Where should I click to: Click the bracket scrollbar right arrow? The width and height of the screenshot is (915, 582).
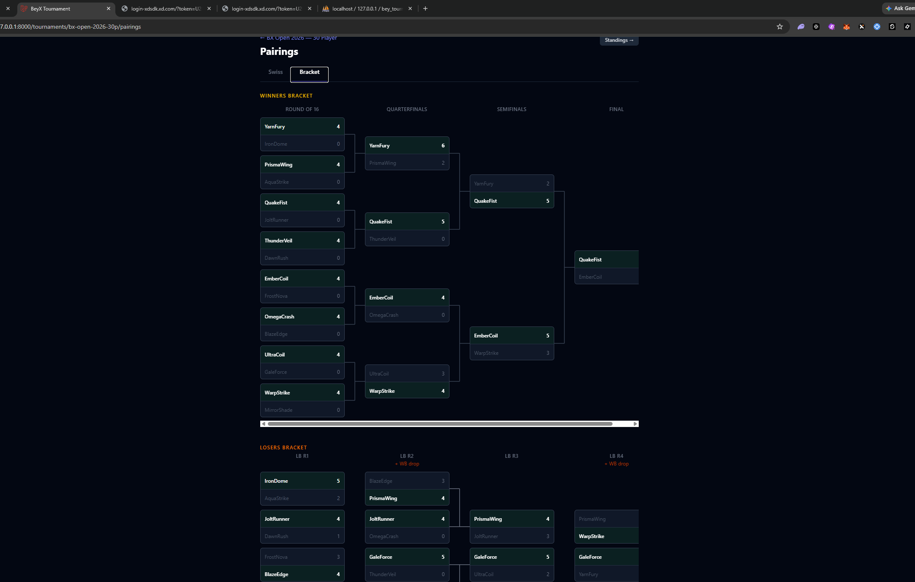coord(635,424)
